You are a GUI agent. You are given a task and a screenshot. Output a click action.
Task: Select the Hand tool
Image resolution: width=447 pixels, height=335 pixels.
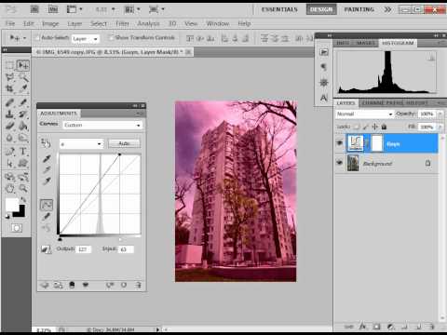[9, 188]
